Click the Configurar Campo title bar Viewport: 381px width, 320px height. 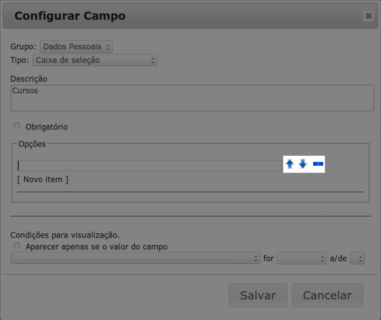(70, 16)
